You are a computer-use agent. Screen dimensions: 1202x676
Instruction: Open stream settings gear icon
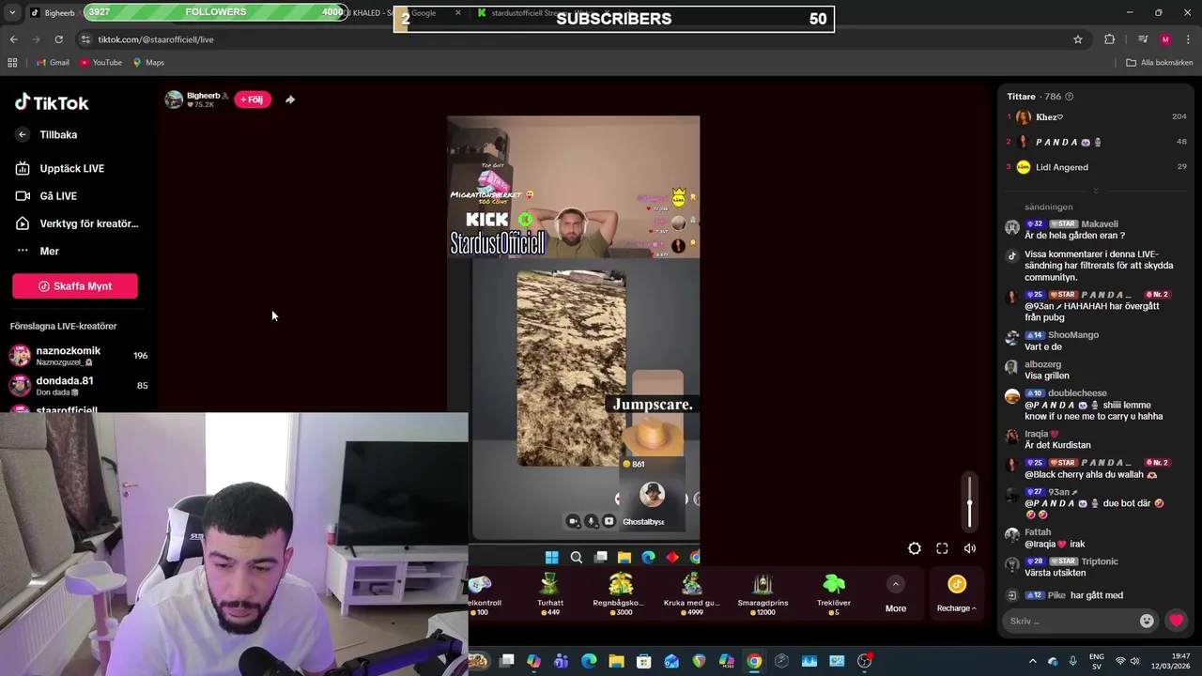(915, 548)
